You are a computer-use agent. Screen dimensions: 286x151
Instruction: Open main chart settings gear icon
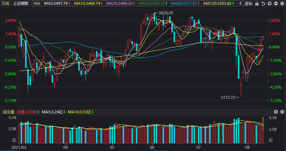282,3
